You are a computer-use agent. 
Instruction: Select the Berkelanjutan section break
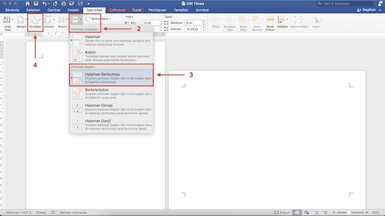click(x=111, y=93)
